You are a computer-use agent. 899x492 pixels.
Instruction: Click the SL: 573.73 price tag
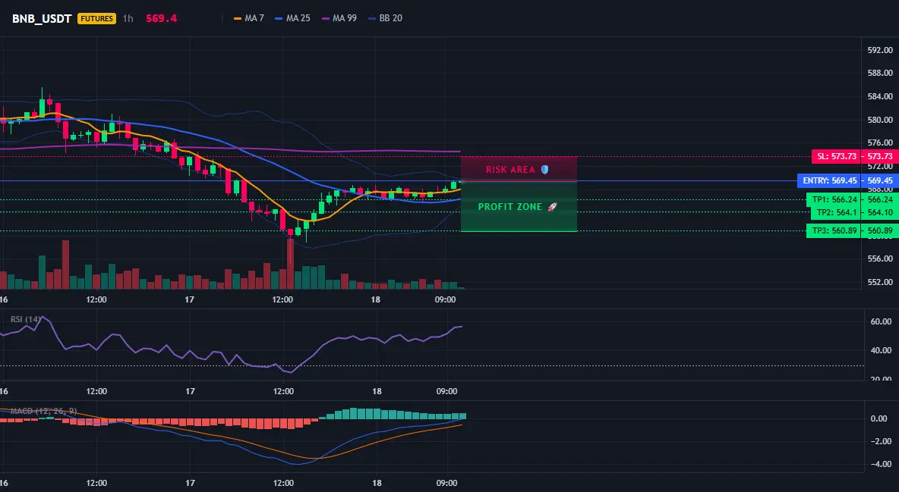(837, 156)
